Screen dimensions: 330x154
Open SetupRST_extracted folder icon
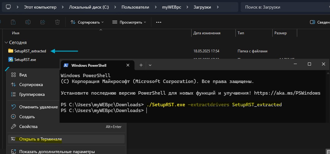pyautogui.click(x=10, y=51)
